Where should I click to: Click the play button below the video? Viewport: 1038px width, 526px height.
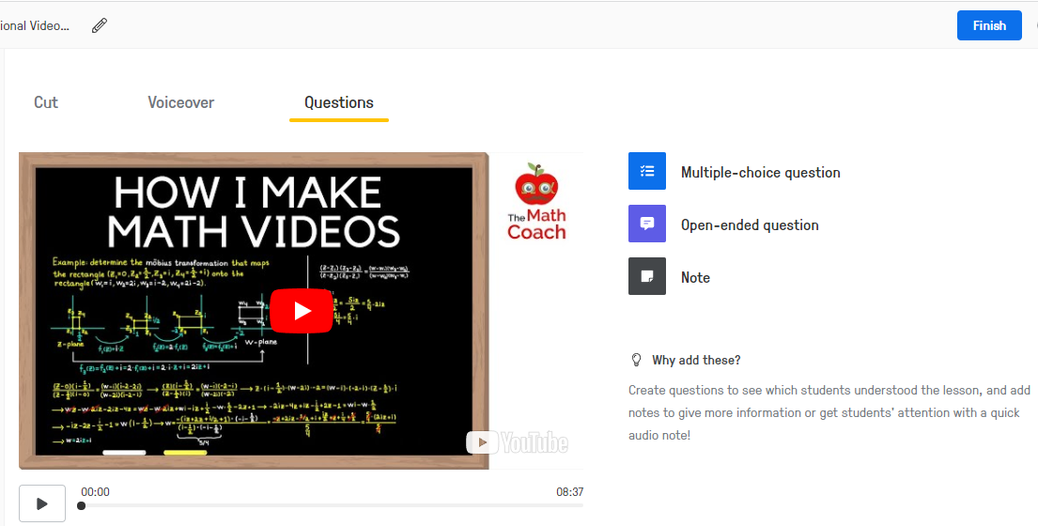click(41, 503)
